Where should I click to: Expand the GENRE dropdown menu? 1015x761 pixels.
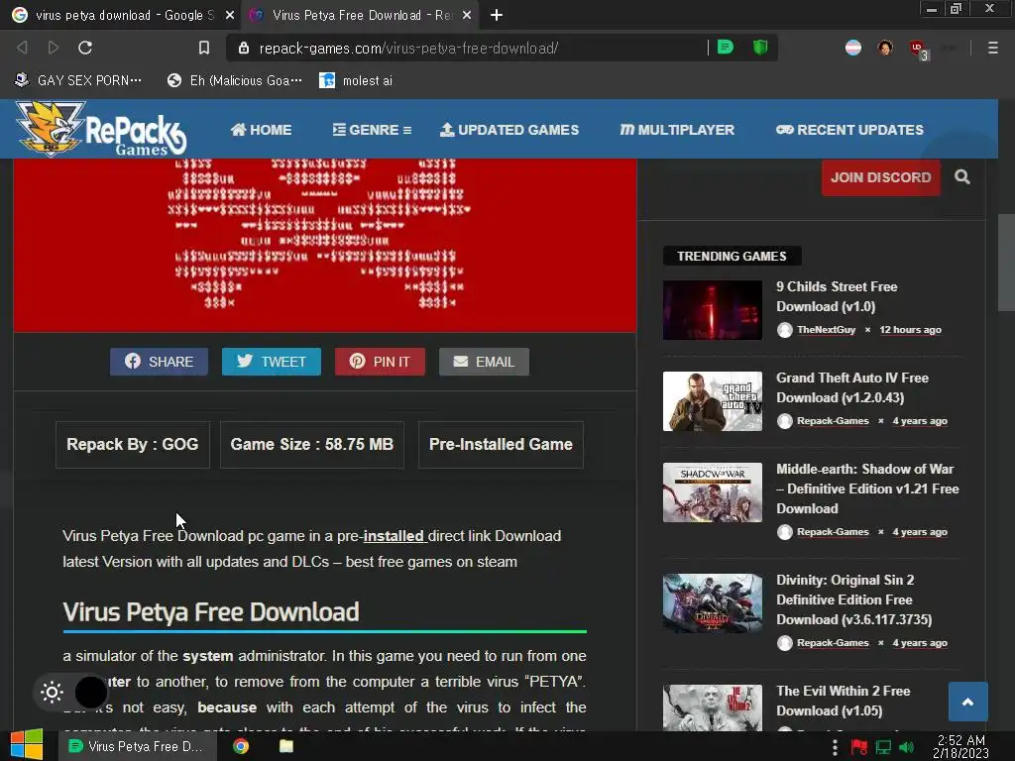click(x=373, y=130)
